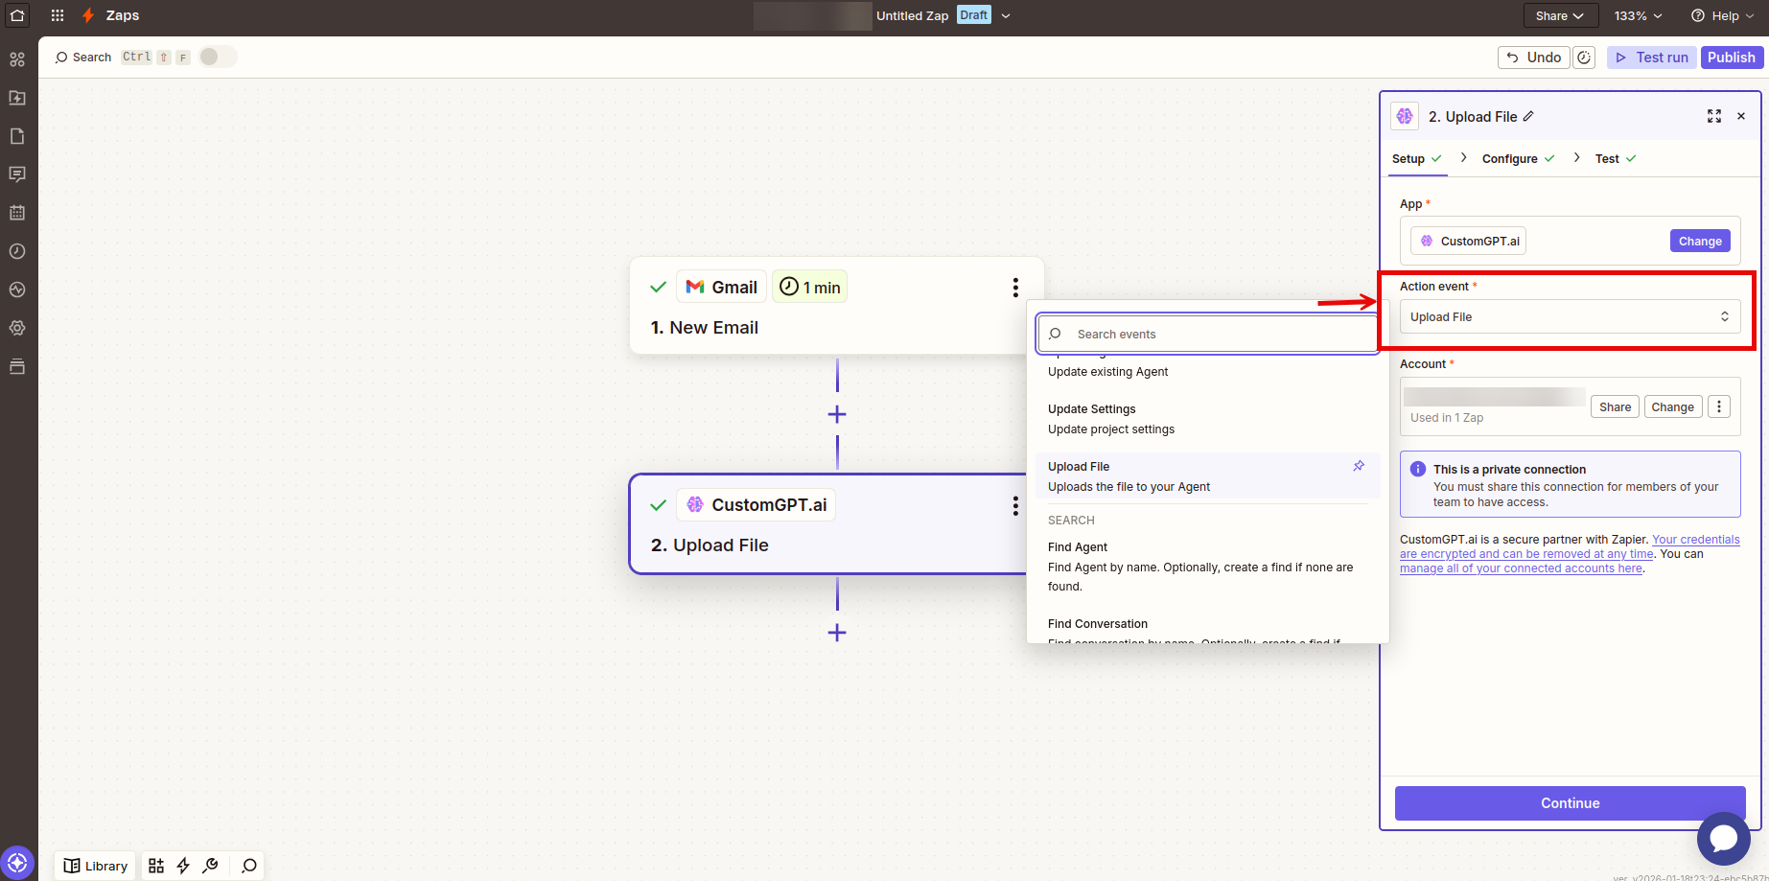Click Search in the canvas toolbar
Image resolution: width=1769 pixels, height=881 pixels.
[83, 57]
